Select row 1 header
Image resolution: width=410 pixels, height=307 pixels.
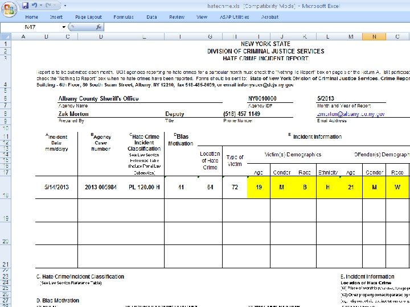pyautogui.click(x=6, y=44)
